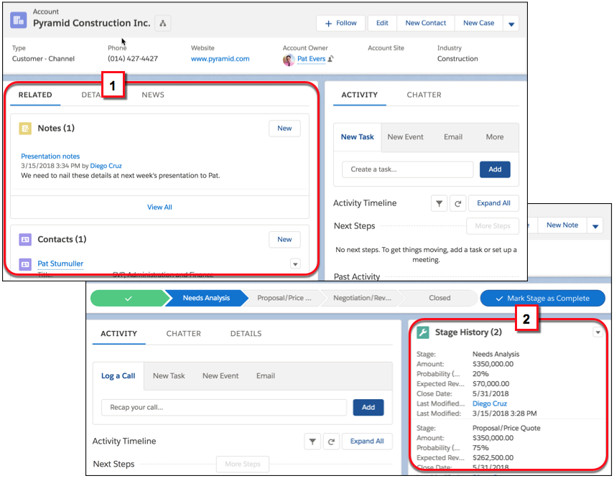The height and width of the screenshot is (486, 614).
Task: Refresh the opportunity Activity Timeline
Action: (x=331, y=441)
